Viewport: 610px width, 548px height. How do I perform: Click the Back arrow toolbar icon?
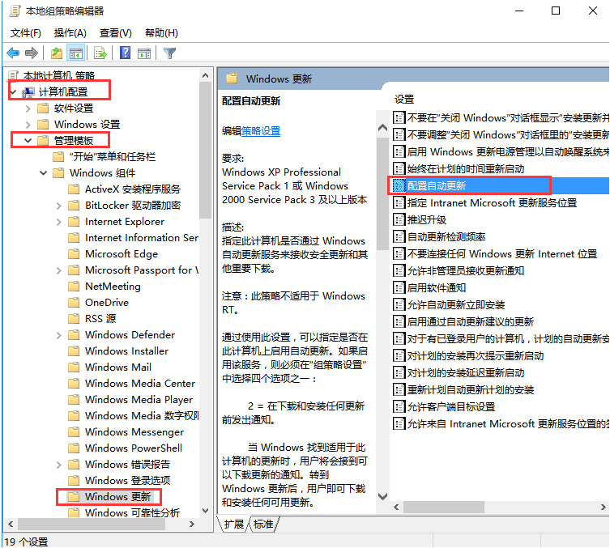coord(14,53)
